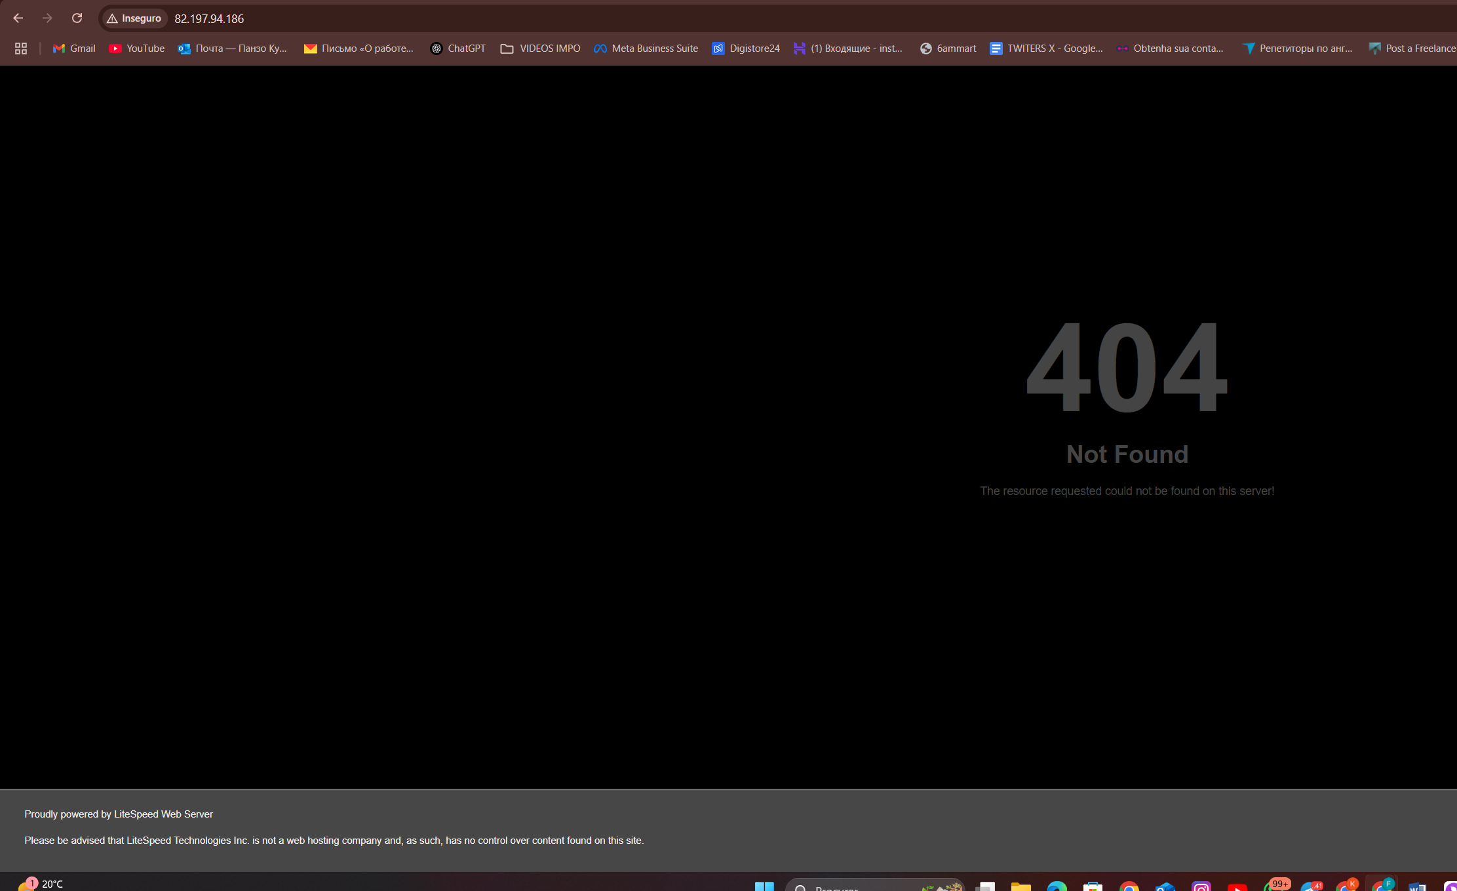Open Instagram from the taskbar
Screen dimensions: 1457x891
1201,886
